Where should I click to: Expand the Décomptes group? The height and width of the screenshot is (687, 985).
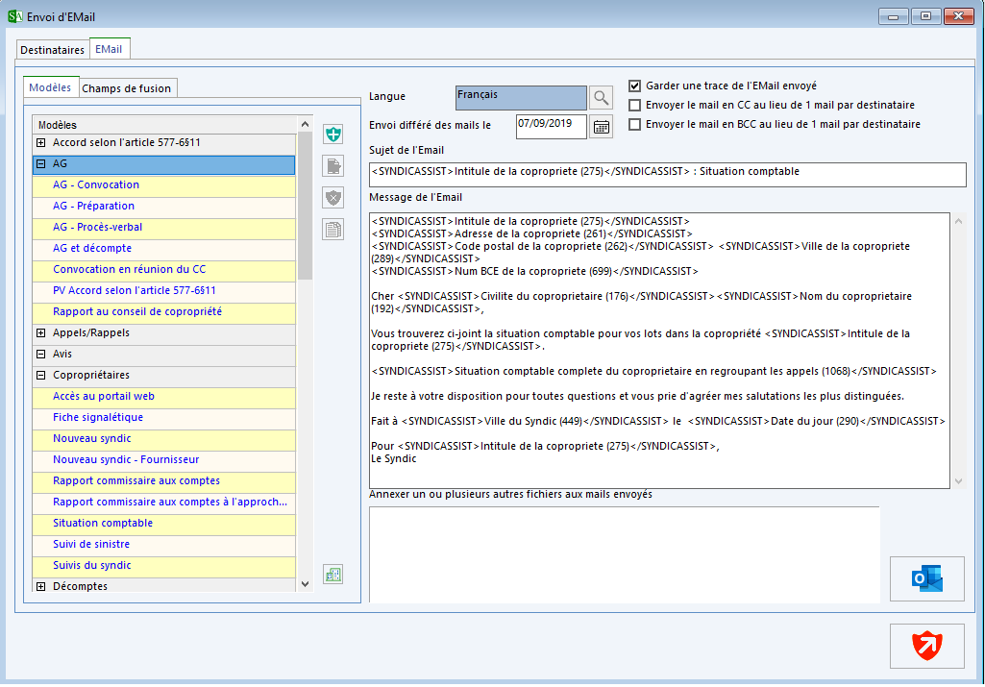tap(40, 586)
